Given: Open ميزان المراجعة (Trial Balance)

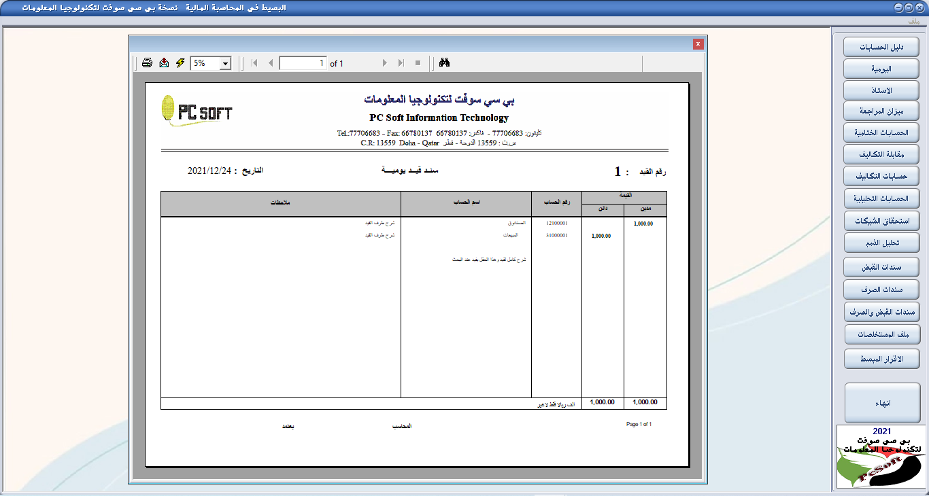Looking at the screenshot, I should click(x=880, y=111).
